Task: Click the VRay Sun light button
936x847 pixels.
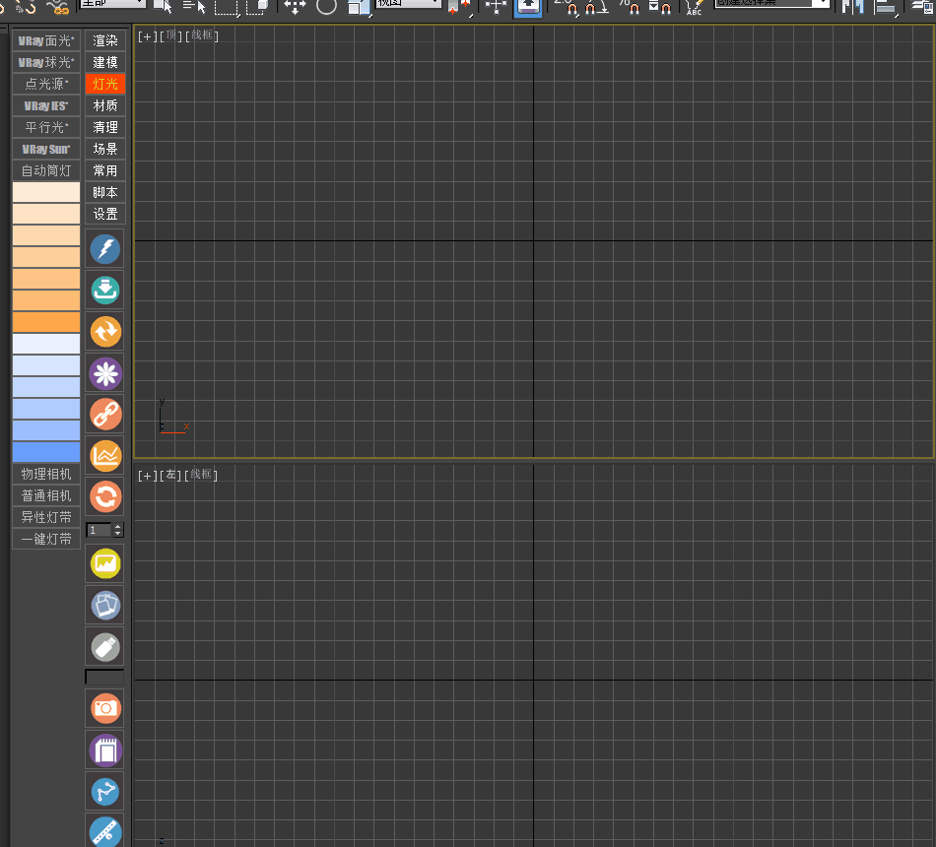Action: pos(46,149)
